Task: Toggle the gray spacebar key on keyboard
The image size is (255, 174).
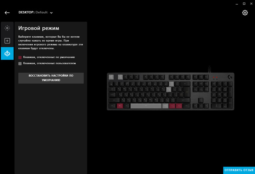Action: tap(146, 106)
